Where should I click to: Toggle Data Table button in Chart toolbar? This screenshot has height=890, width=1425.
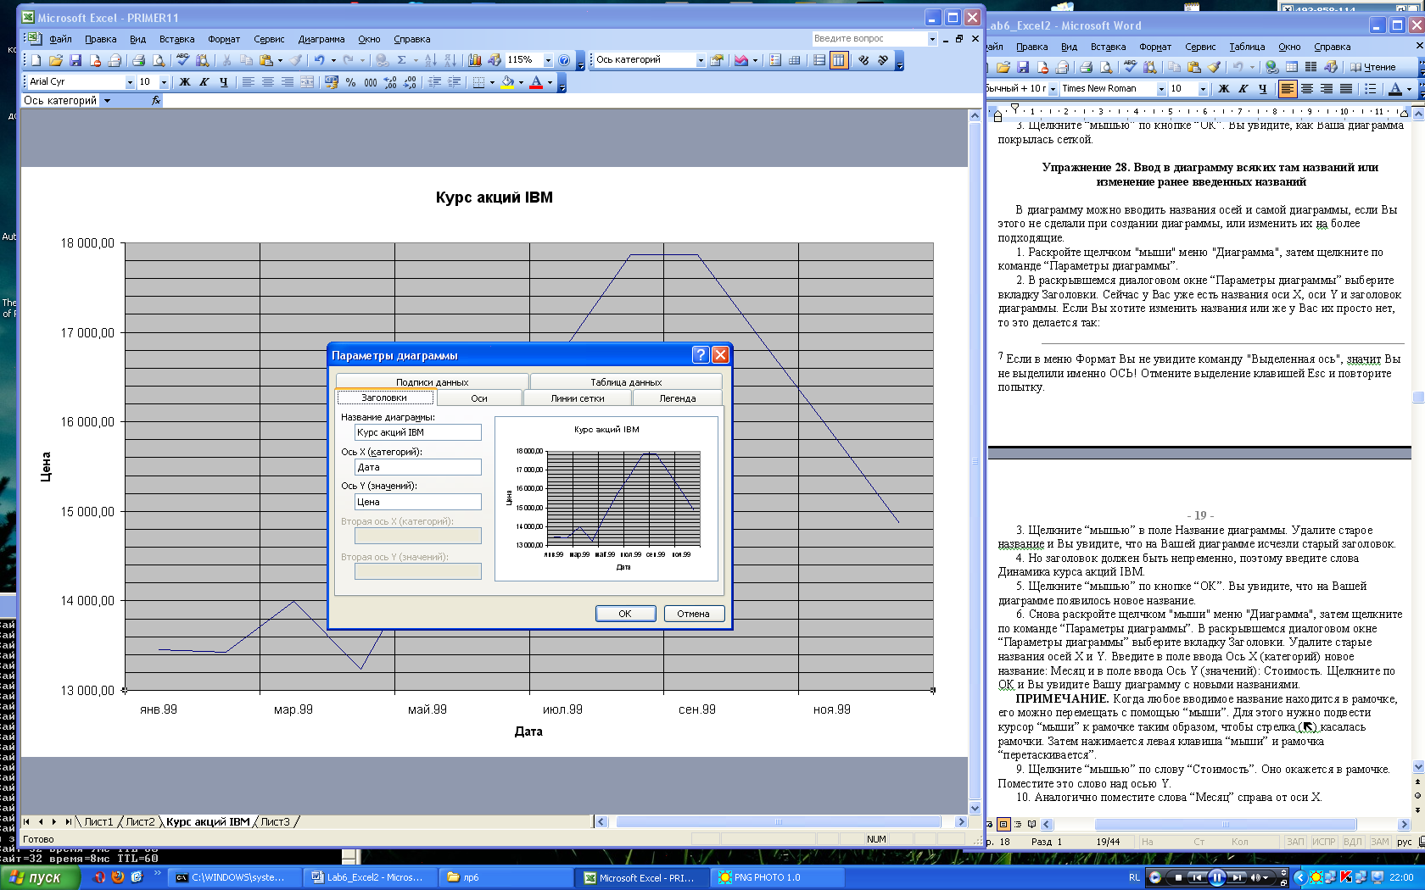(795, 60)
